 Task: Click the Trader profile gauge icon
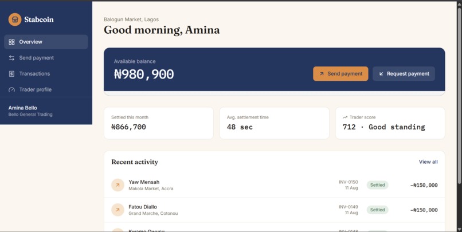[x=11, y=89]
